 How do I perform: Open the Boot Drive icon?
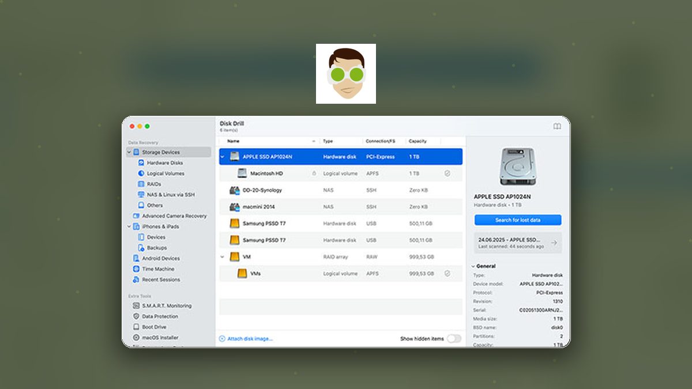point(136,327)
